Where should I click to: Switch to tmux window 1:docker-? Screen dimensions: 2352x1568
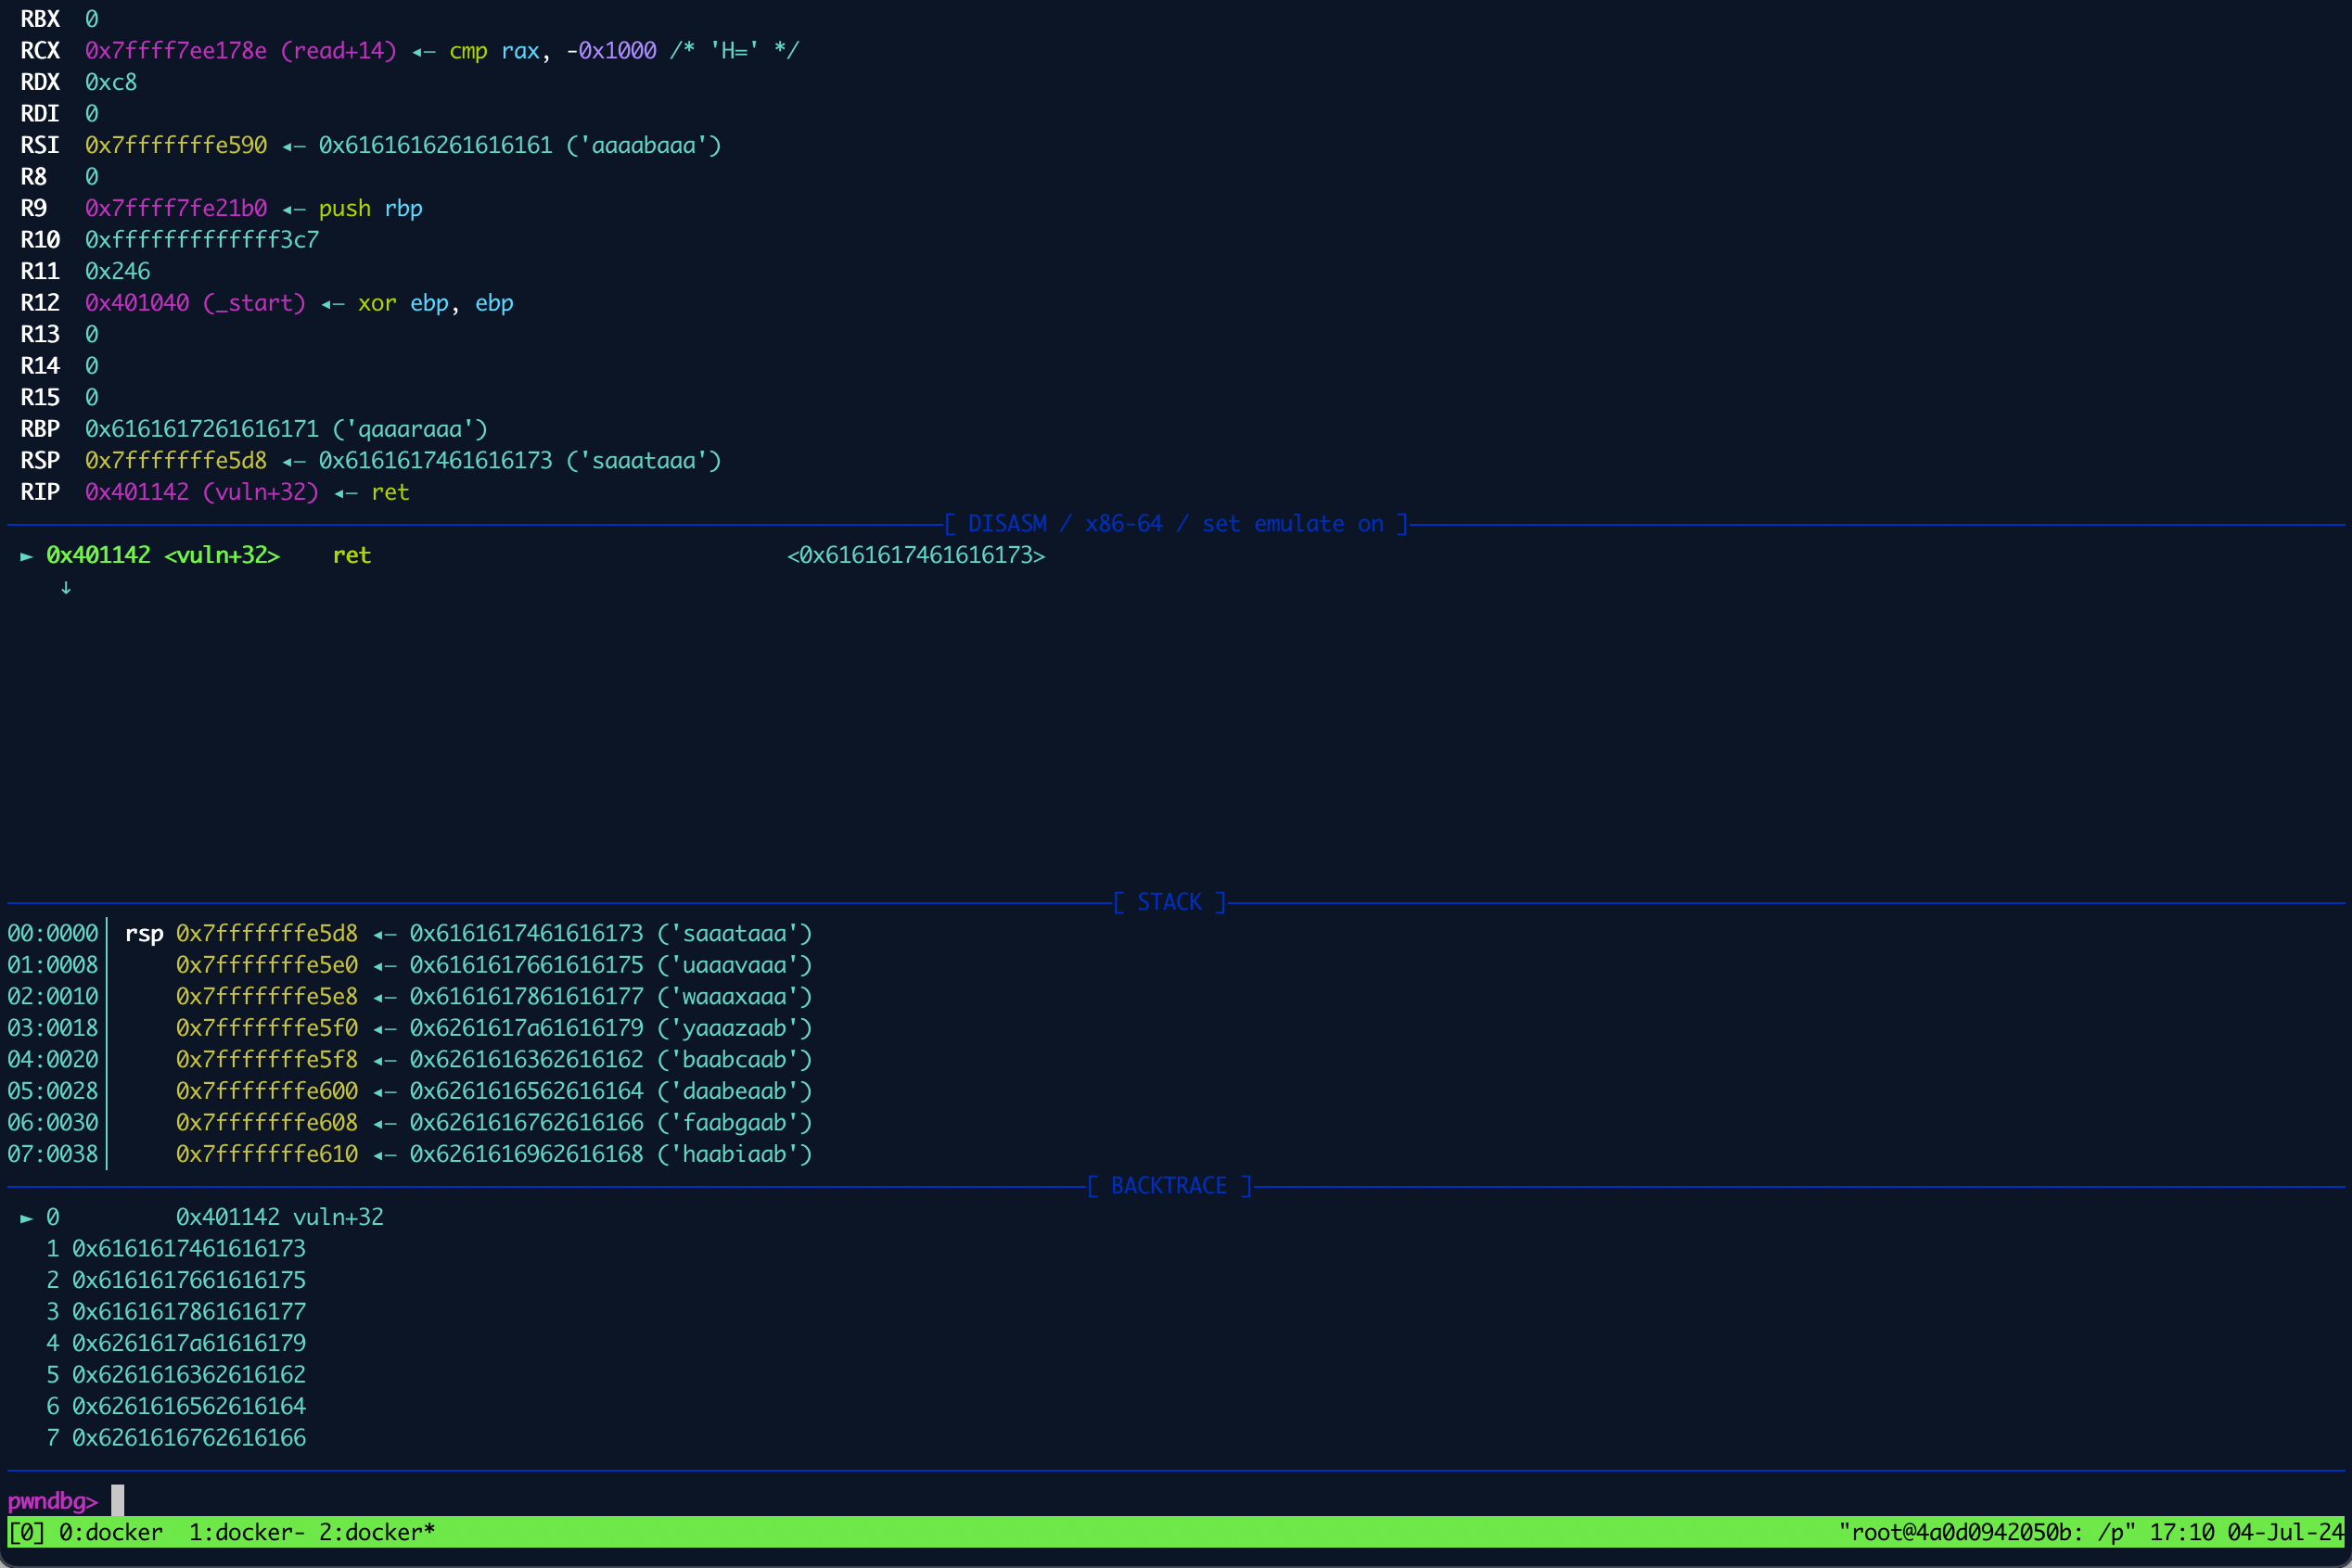(x=247, y=1532)
